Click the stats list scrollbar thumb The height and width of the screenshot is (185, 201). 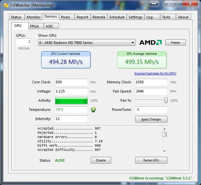click(x=164, y=134)
